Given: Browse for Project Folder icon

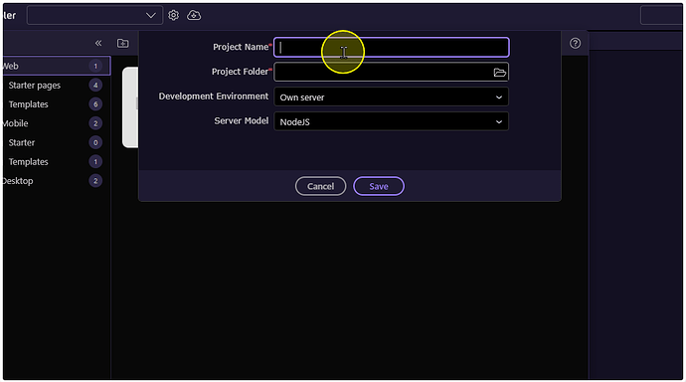Looking at the screenshot, I should pyautogui.click(x=500, y=73).
